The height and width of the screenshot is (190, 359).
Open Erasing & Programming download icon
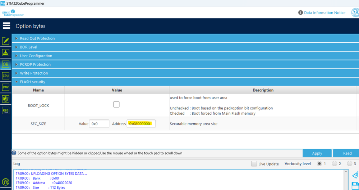[x=6, y=53]
